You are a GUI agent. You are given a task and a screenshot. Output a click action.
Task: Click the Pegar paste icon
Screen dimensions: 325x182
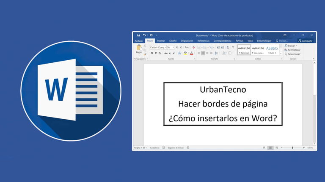139,49
